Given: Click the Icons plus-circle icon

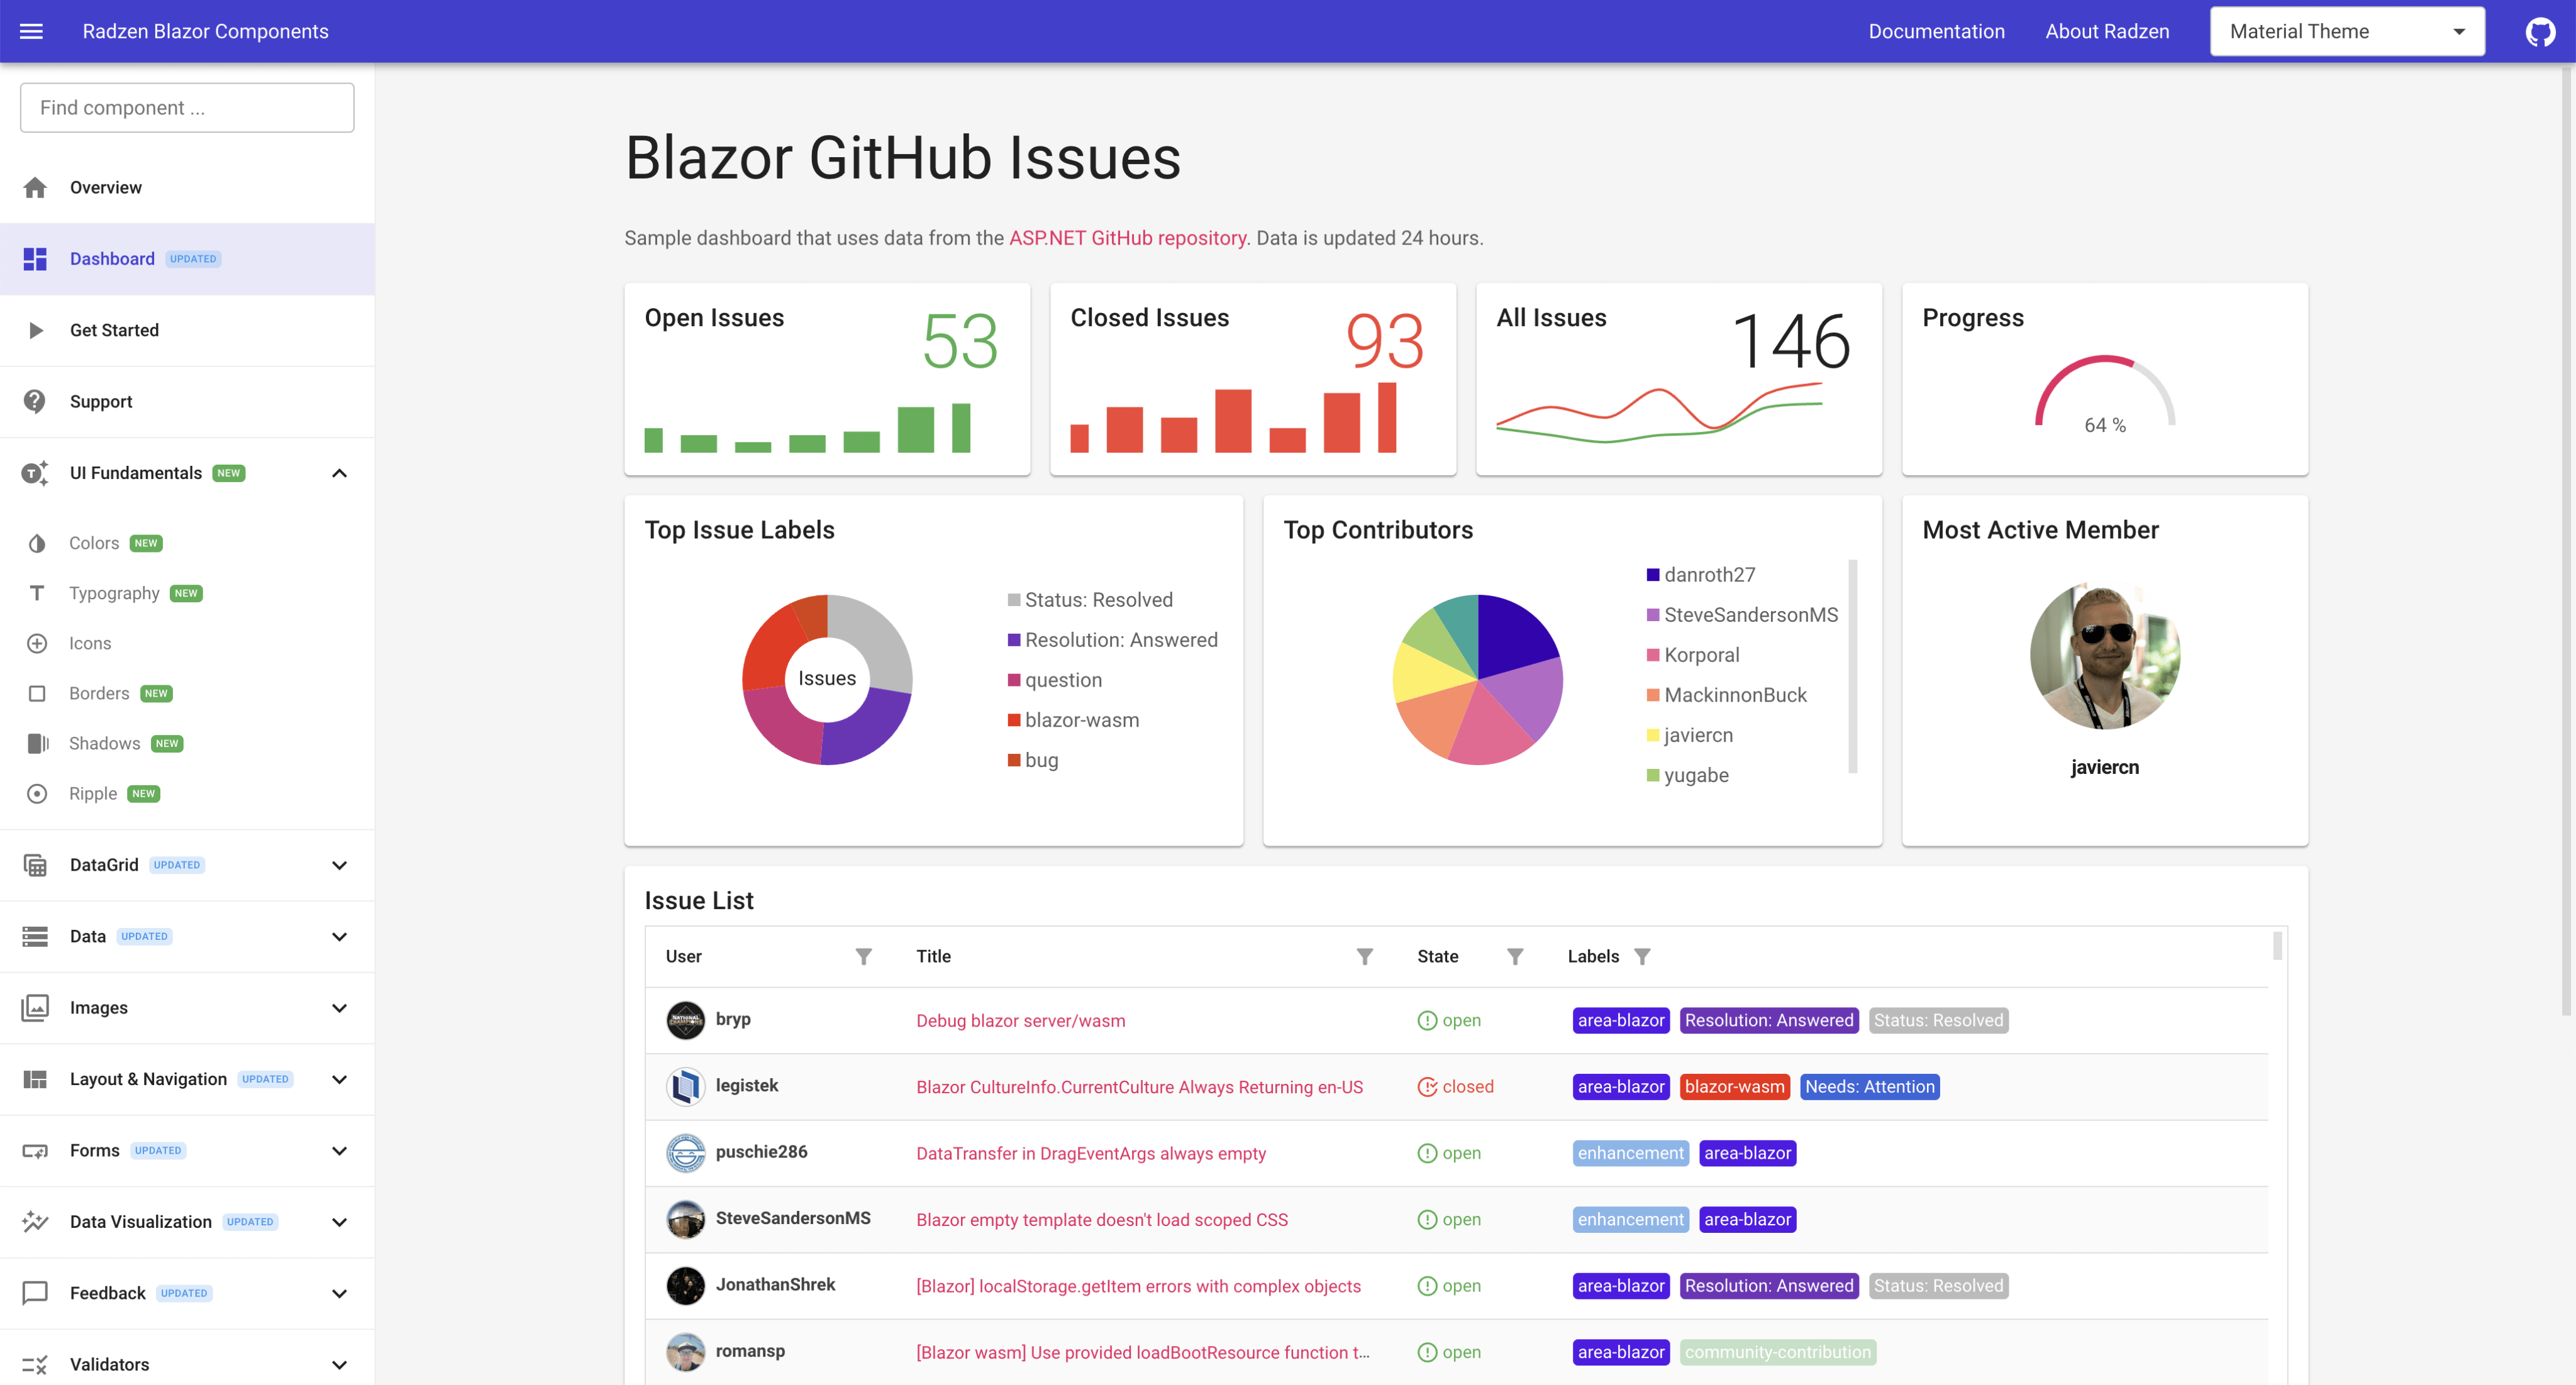Looking at the screenshot, I should pyautogui.click(x=37, y=643).
